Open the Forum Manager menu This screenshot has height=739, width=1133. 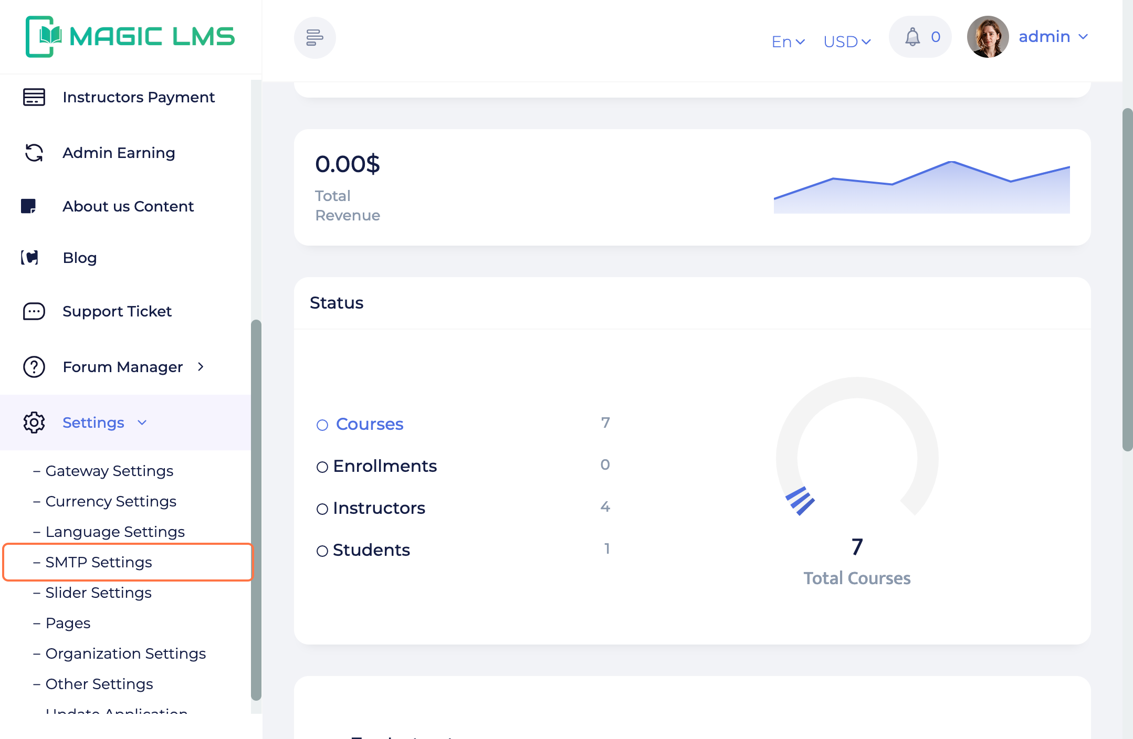pos(123,367)
